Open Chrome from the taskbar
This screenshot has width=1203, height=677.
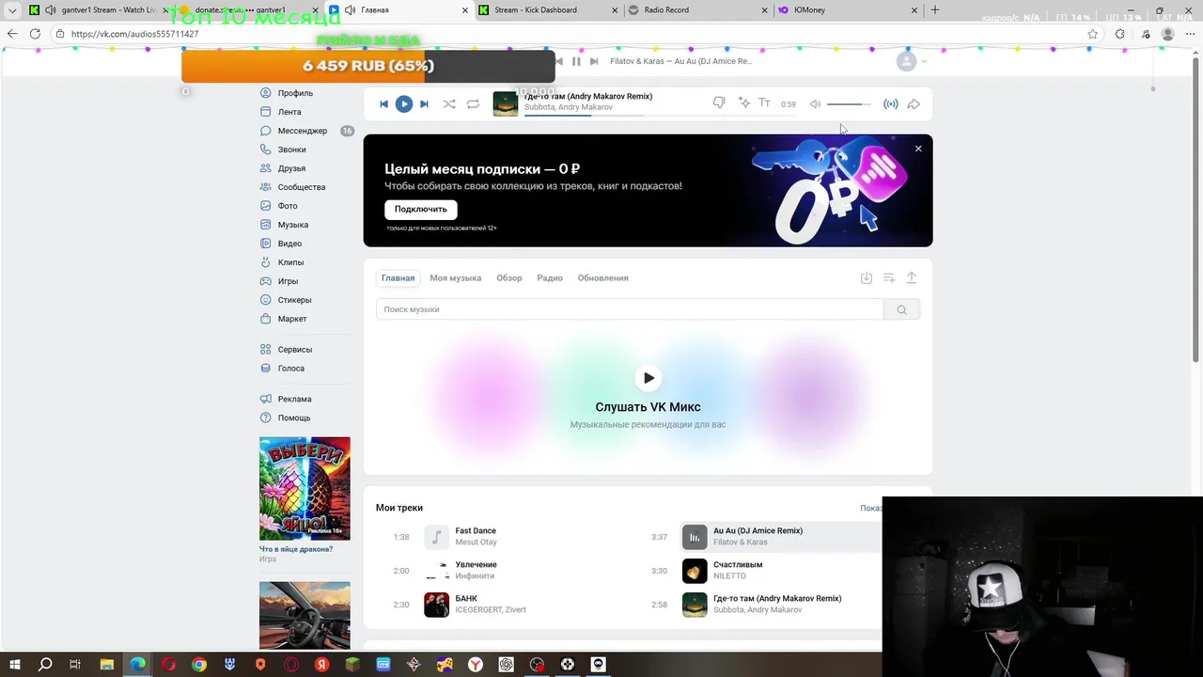(x=199, y=665)
